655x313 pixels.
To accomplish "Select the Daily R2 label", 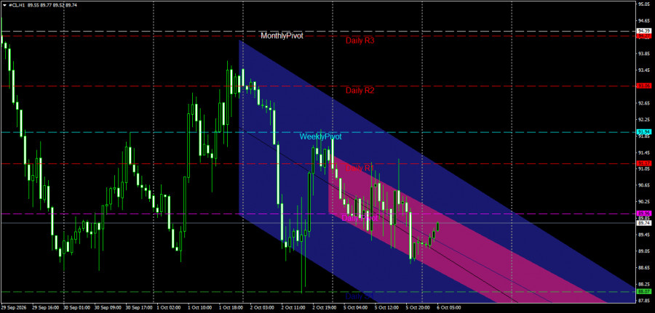I will [360, 91].
